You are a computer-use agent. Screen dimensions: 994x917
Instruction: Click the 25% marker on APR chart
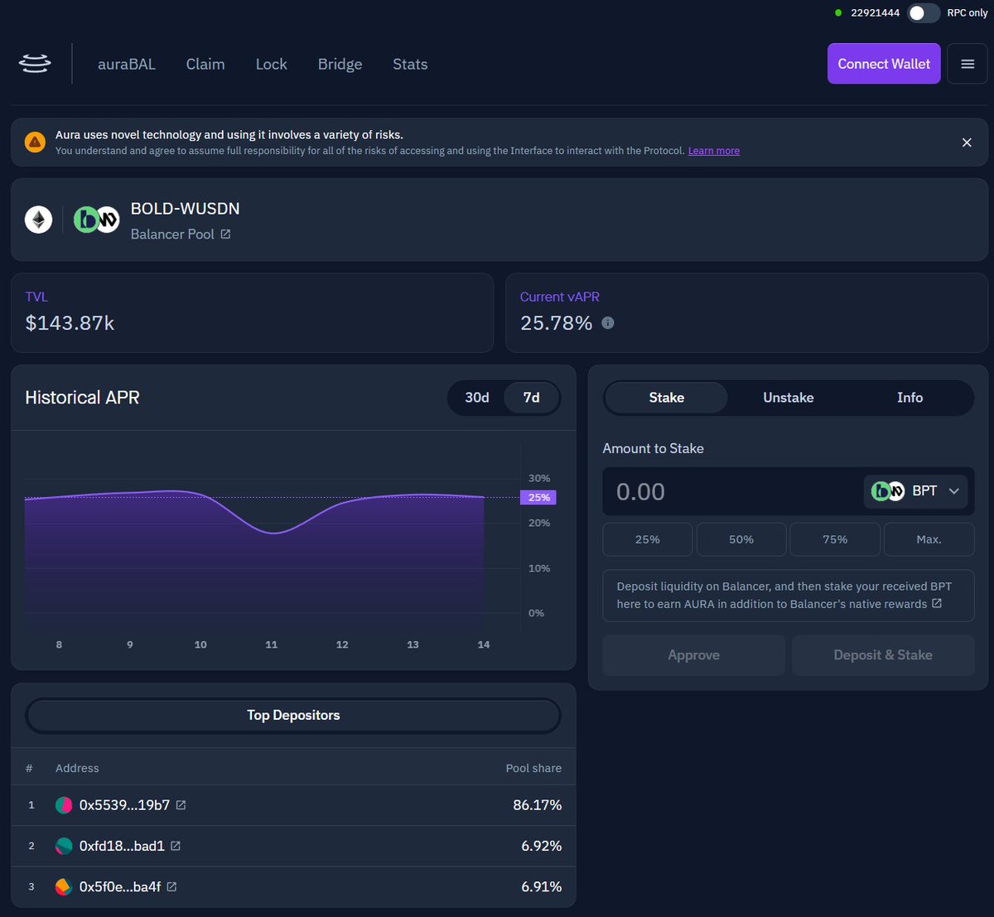coord(538,498)
